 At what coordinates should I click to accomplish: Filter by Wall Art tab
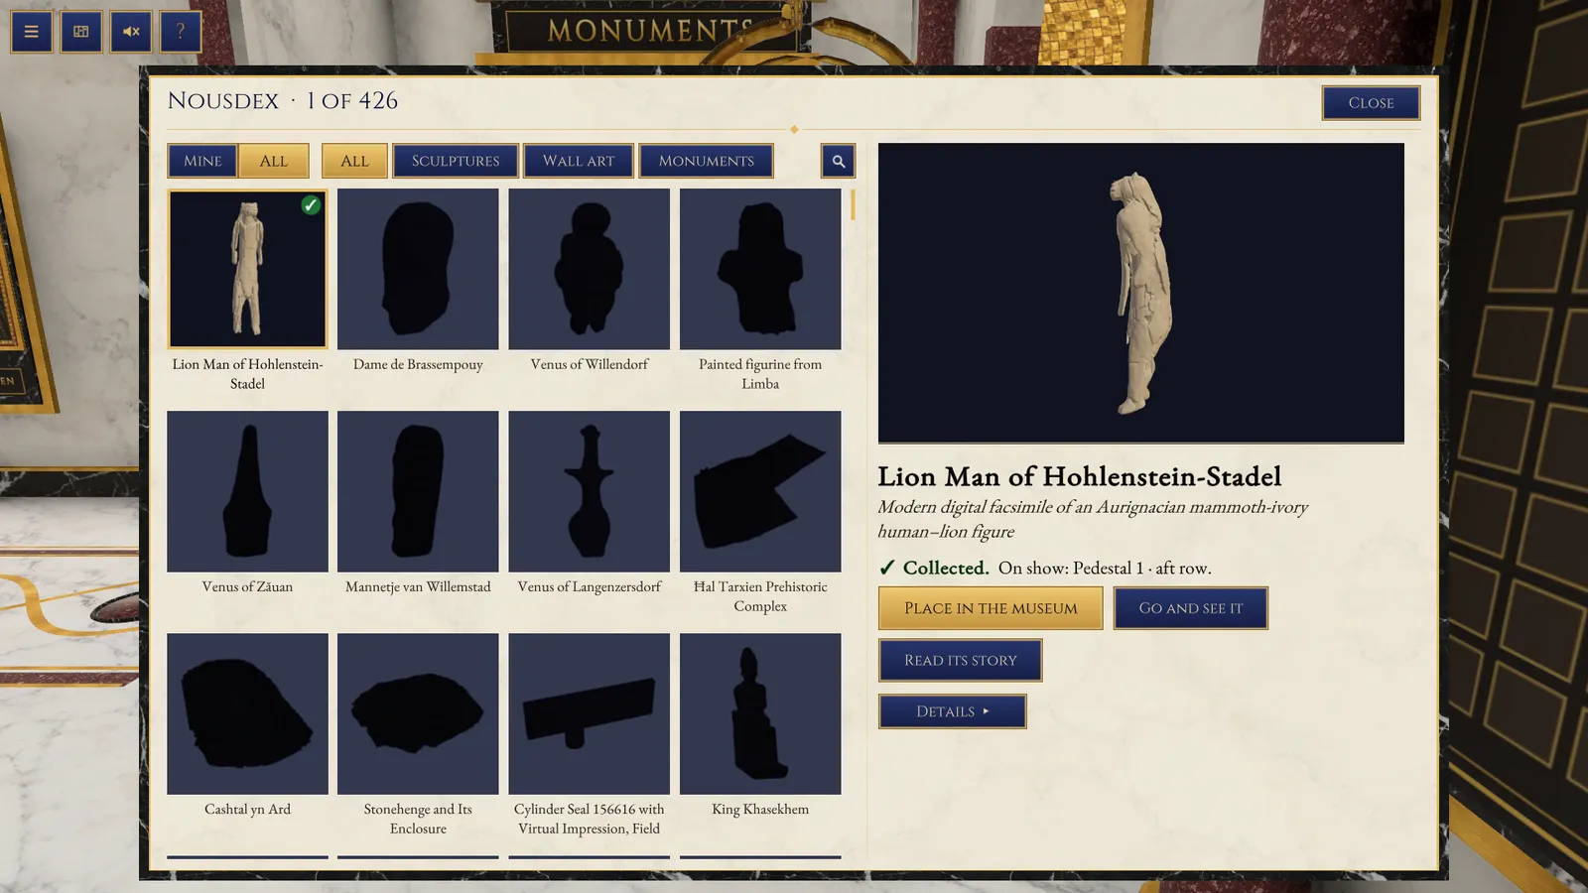pyautogui.click(x=579, y=161)
